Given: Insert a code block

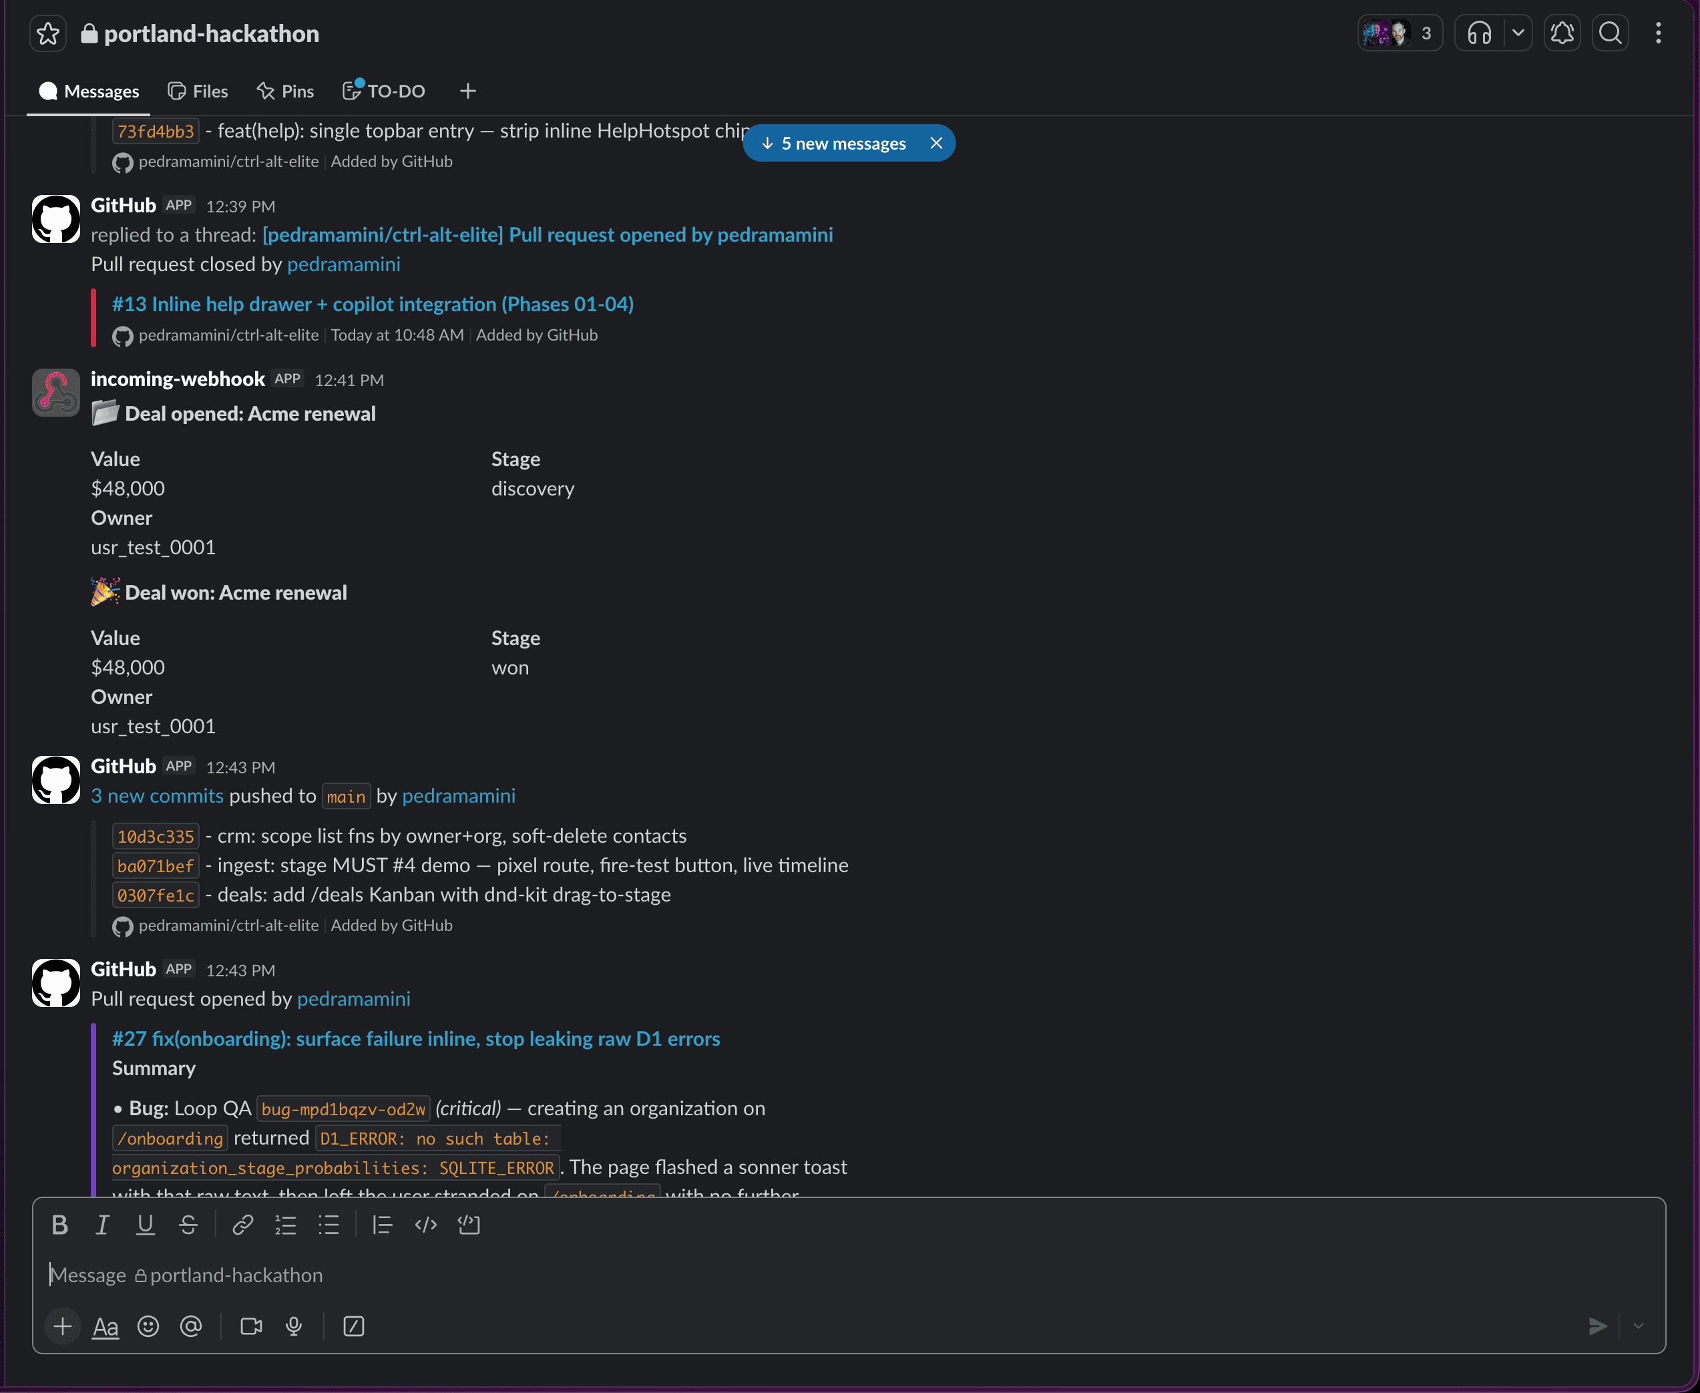Looking at the screenshot, I should (x=469, y=1225).
